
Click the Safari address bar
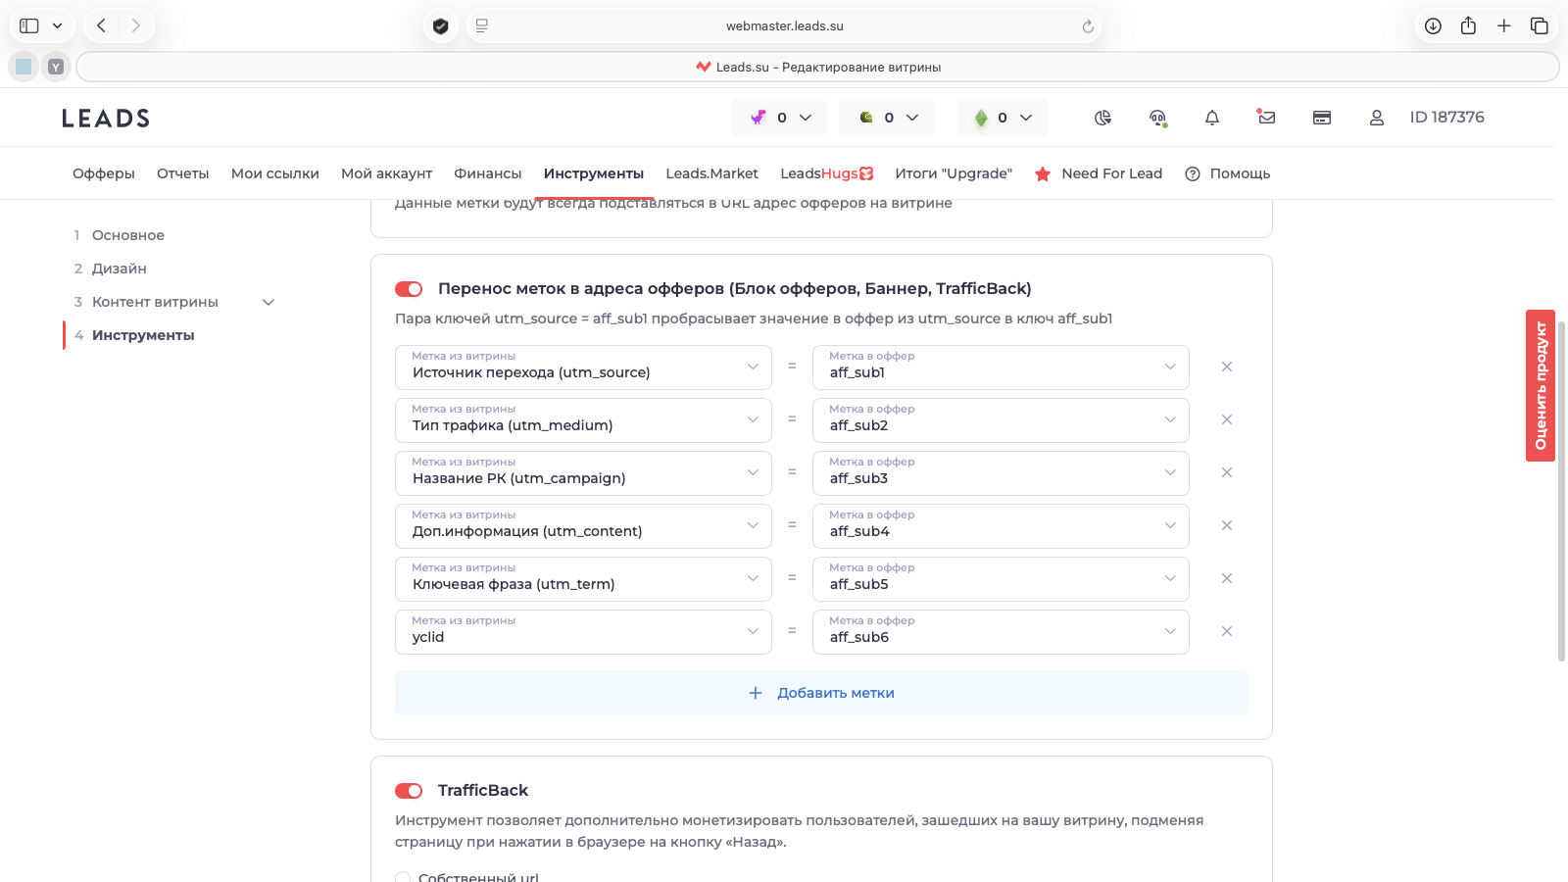(x=784, y=26)
